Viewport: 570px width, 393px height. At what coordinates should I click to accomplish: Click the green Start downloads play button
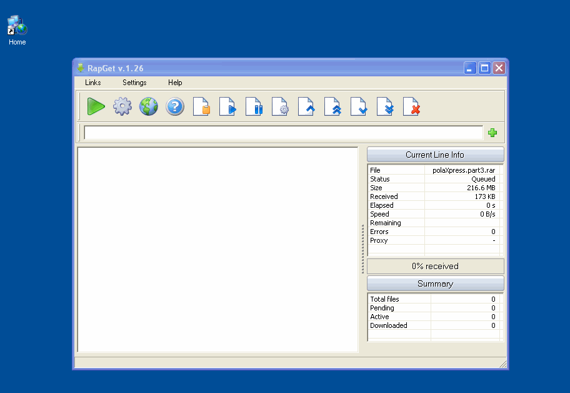[96, 106]
